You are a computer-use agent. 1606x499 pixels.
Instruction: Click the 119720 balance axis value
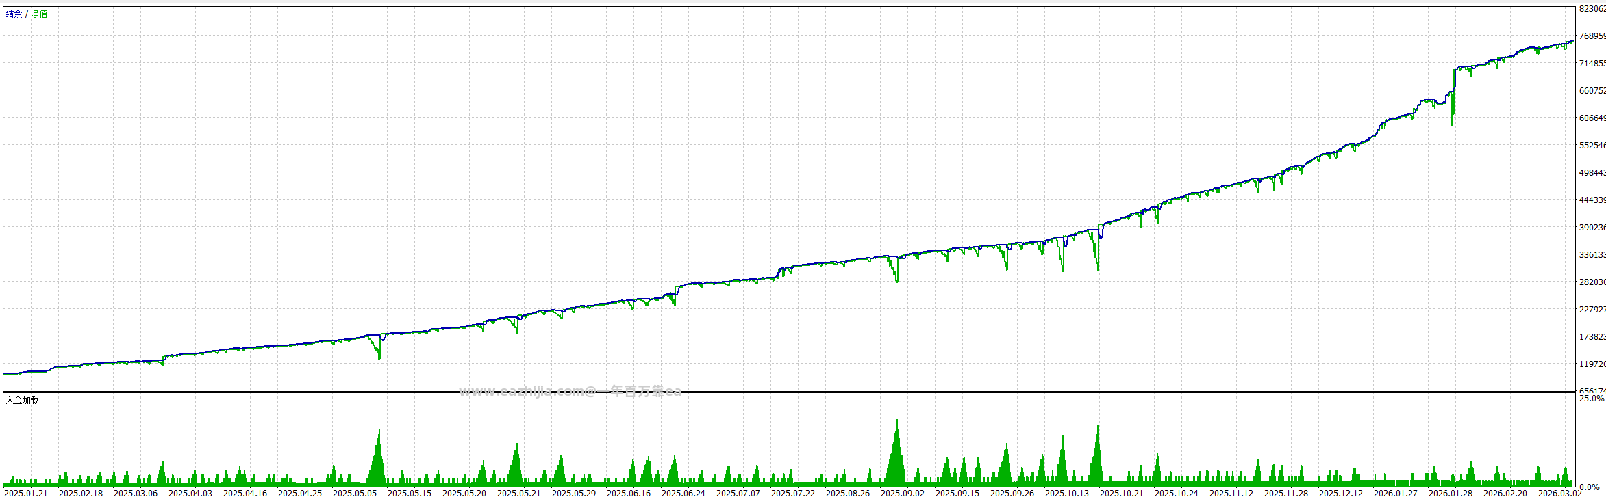(x=1592, y=364)
